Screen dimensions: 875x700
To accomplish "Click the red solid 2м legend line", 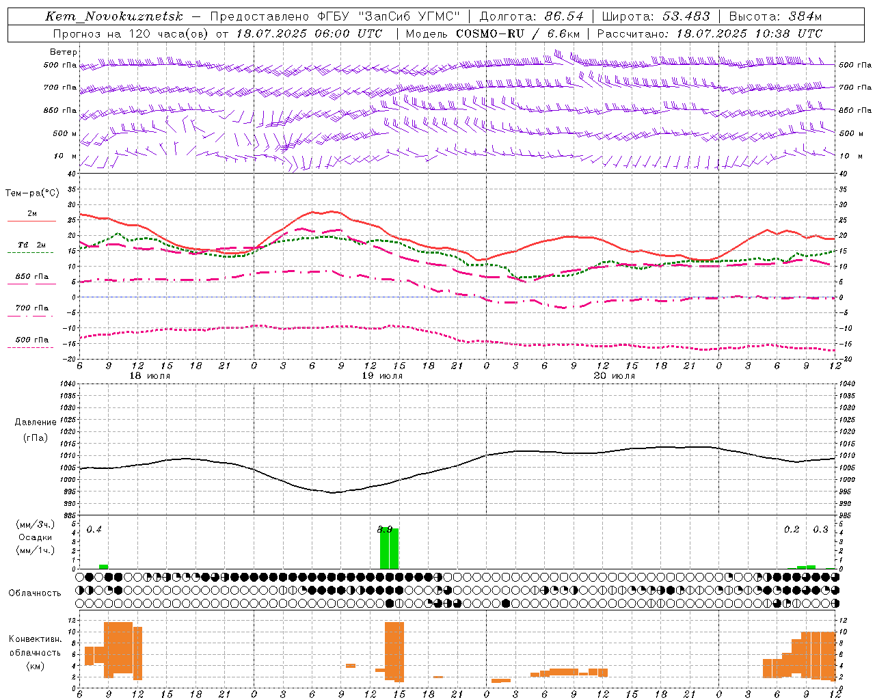I will point(31,221).
